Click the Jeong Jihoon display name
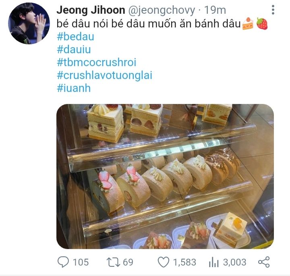This screenshot has height=276, width=290. (91, 10)
